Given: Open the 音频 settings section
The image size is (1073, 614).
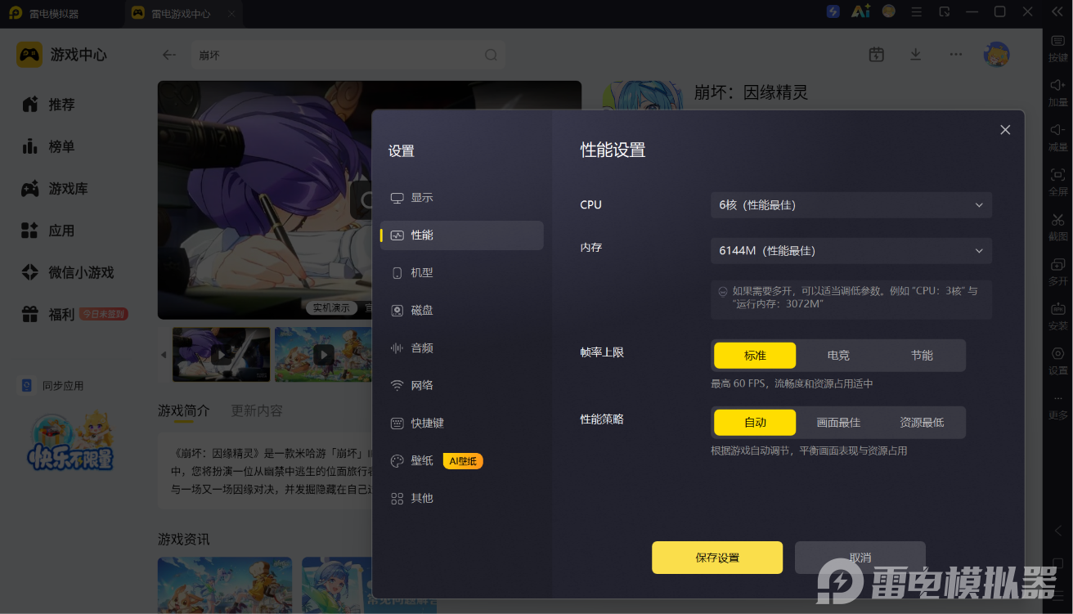Looking at the screenshot, I should [x=462, y=348].
